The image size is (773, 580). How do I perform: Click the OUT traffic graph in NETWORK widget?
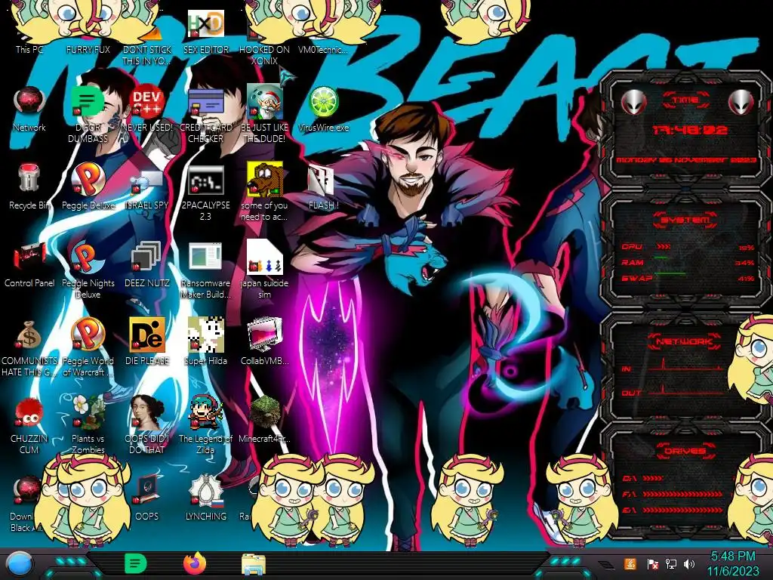[x=685, y=389]
